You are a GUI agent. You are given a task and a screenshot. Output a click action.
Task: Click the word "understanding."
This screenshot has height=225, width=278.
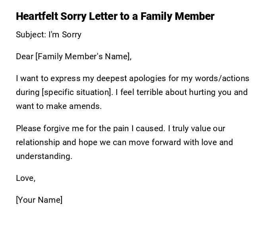tap(44, 156)
